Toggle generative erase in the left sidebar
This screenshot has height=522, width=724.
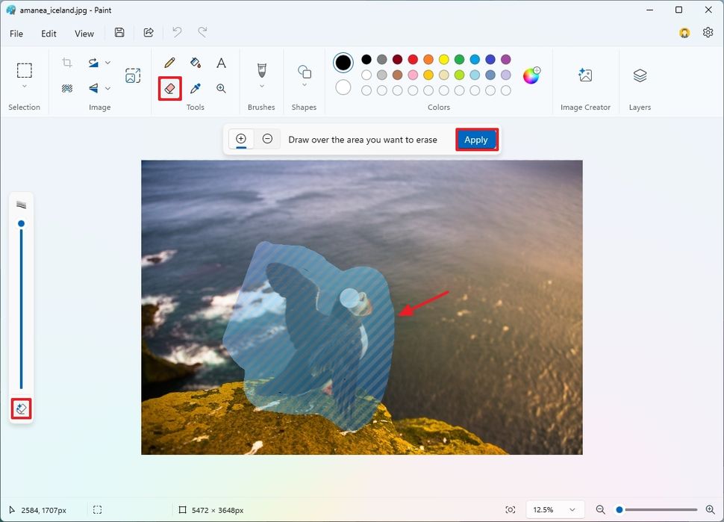pos(21,408)
